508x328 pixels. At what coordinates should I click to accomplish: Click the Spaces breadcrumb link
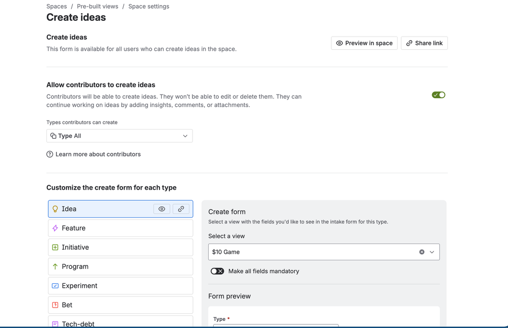(x=57, y=7)
